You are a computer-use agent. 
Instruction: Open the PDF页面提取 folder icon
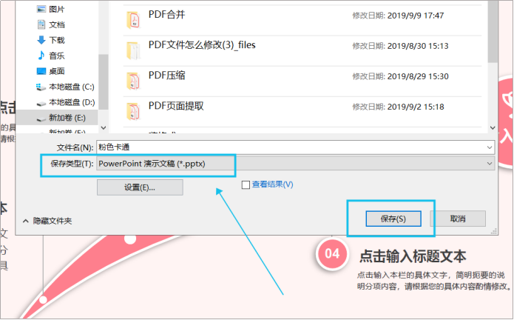coord(133,112)
